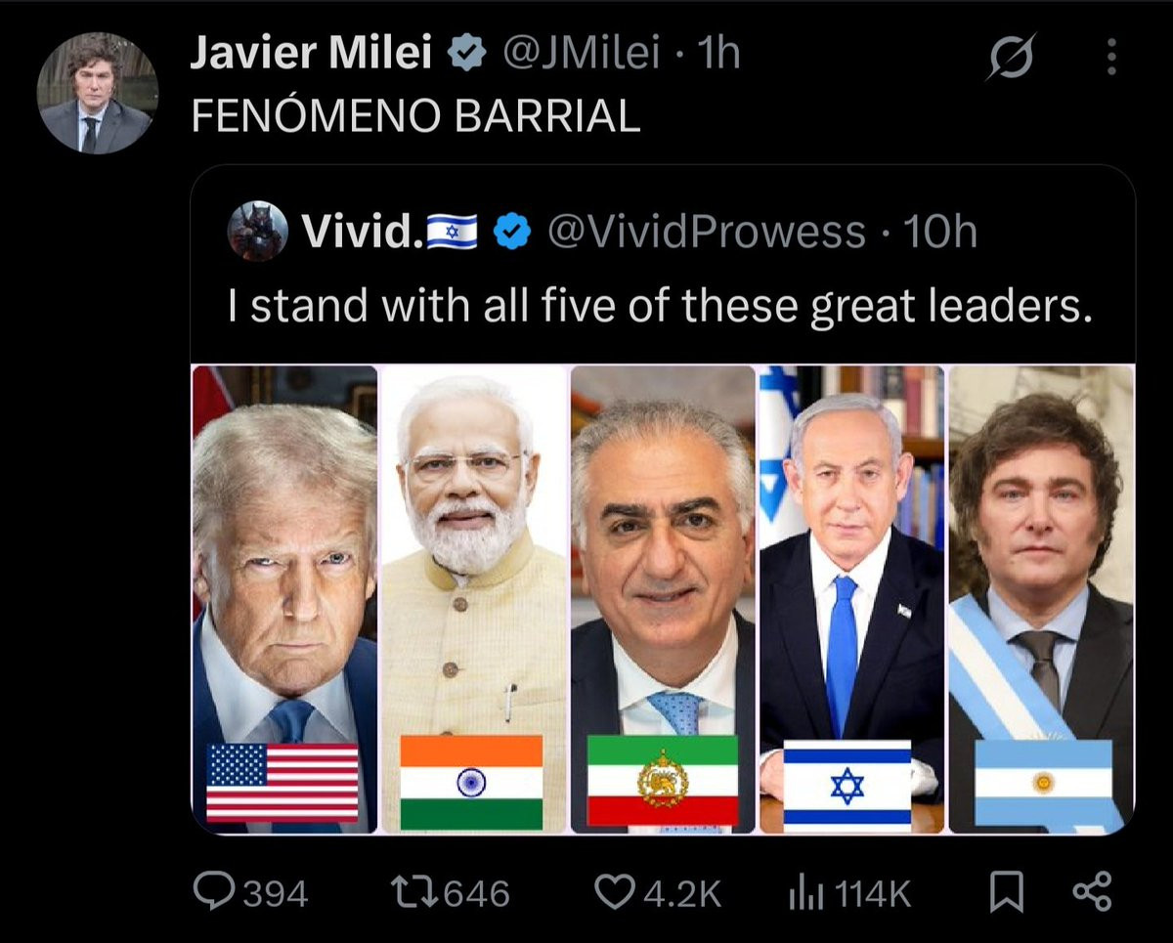Viewport: 1173px width, 943px height.
Task: Click the @JMilei handle
Action: coord(581,56)
